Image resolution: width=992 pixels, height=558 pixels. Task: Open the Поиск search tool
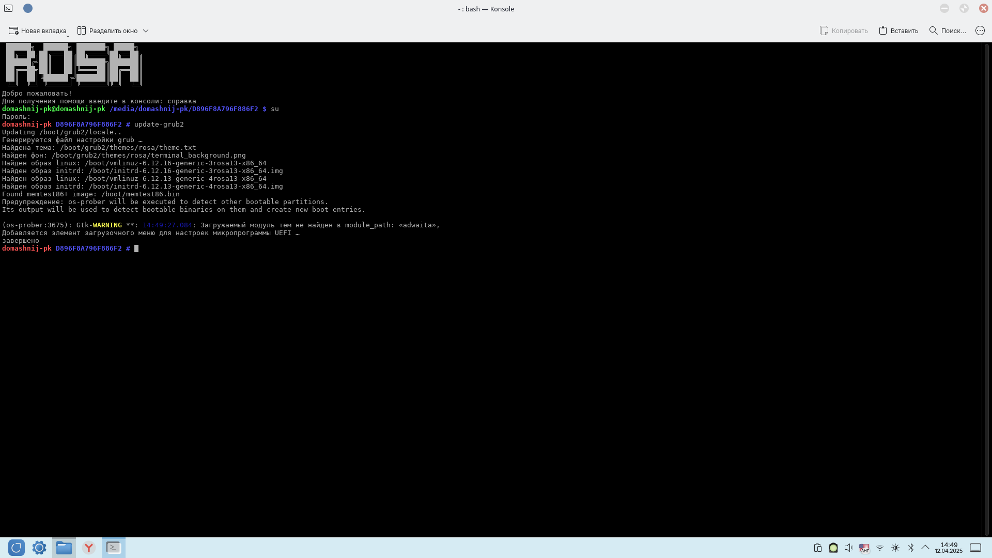click(948, 30)
